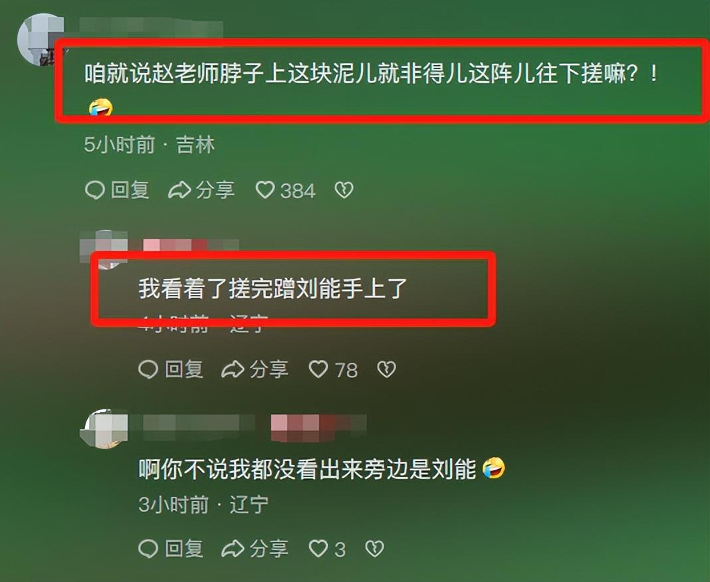710x582 pixels.
Task: Dislike the comment with 3 likes
Action: (374, 549)
